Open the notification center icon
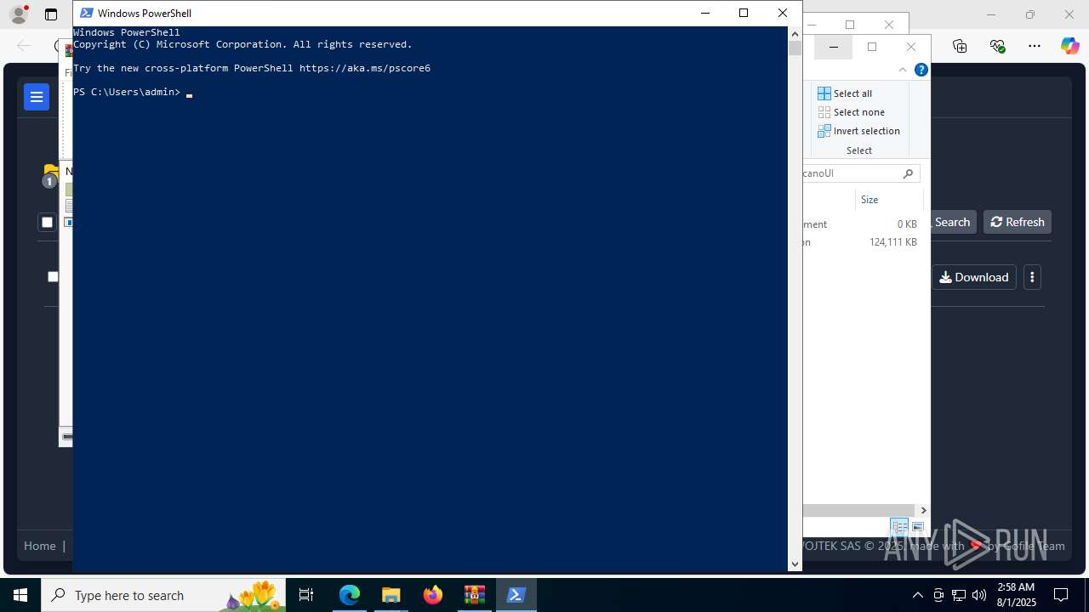1089x612 pixels. pyautogui.click(x=1061, y=595)
